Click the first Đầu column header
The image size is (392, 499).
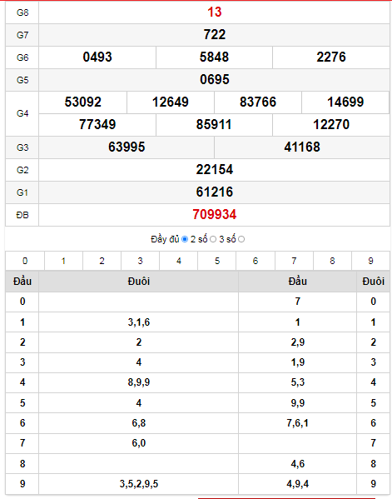pyautogui.click(x=22, y=282)
